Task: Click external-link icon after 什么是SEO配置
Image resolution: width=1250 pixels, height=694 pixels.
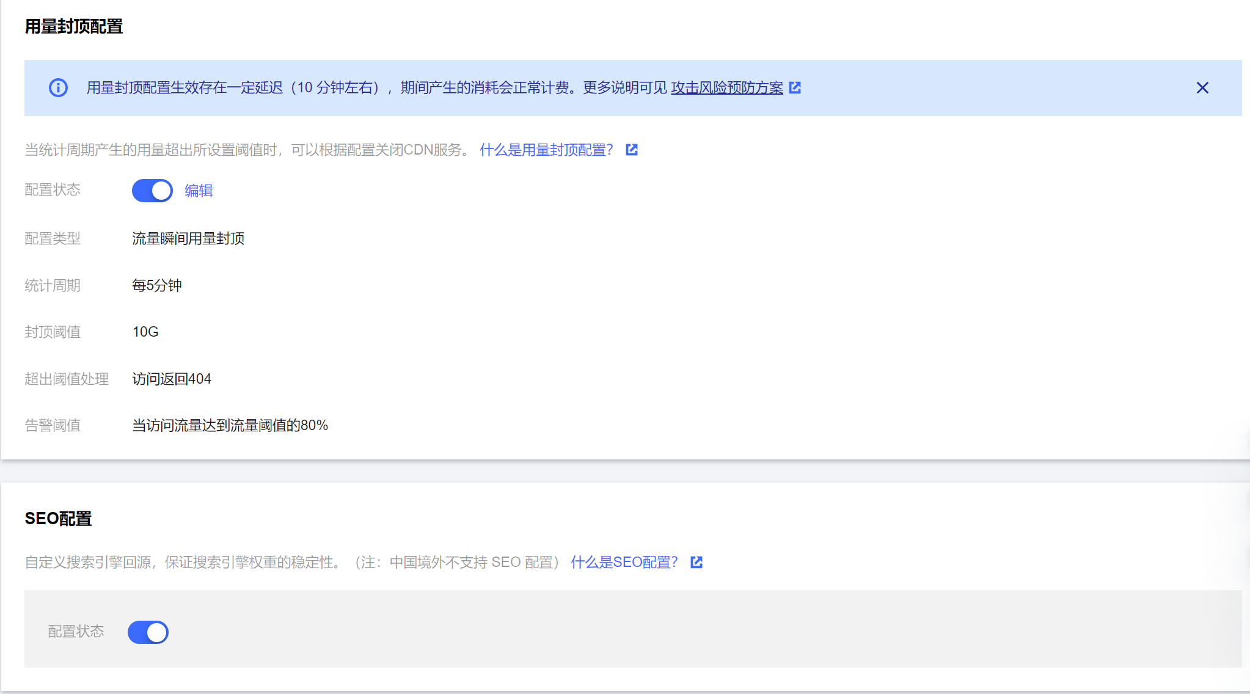Action: click(696, 562)
